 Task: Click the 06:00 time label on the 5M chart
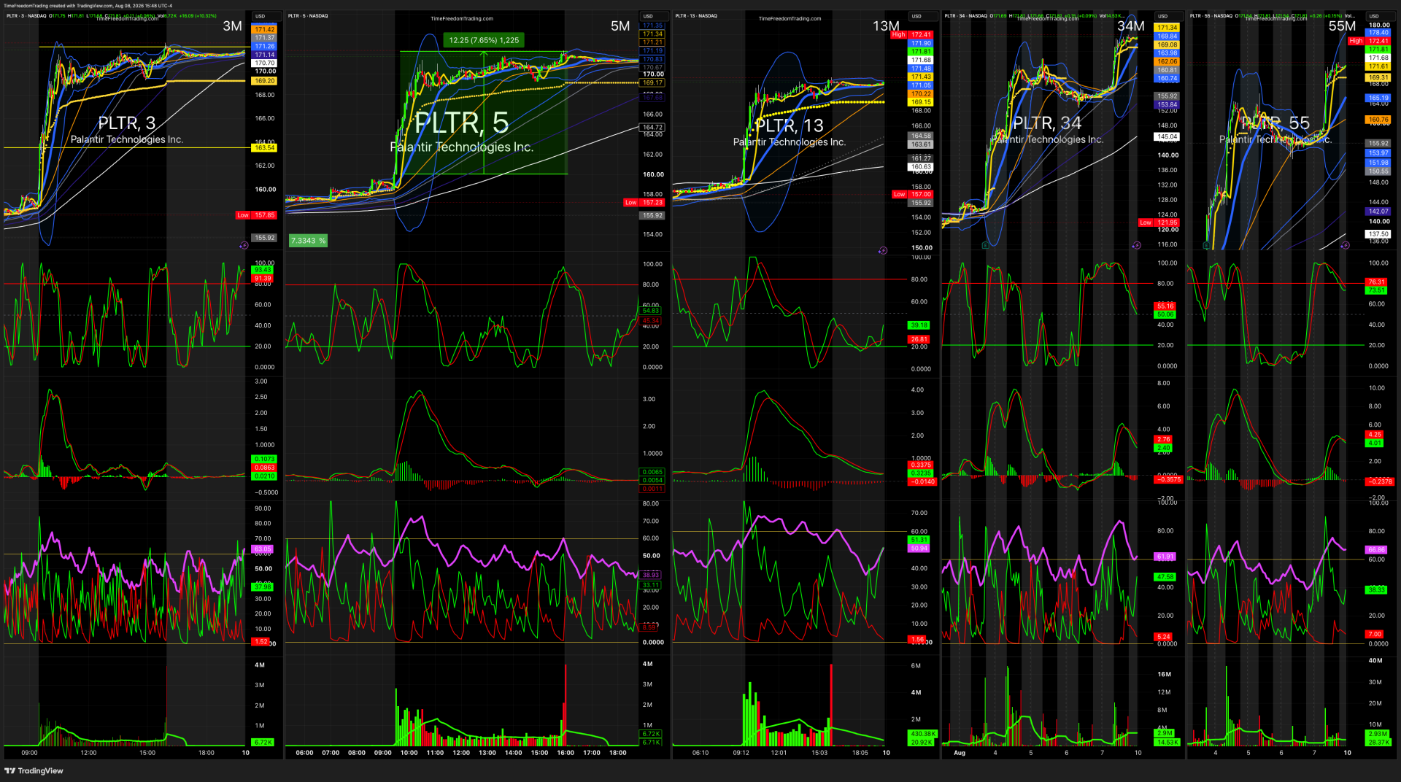point(304,753)
